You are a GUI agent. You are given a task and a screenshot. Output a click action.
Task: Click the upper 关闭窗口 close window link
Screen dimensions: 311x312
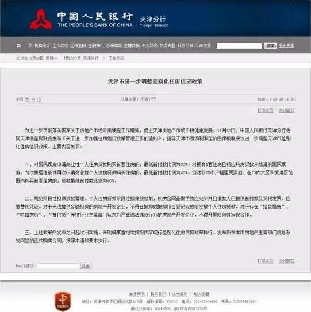287,110
